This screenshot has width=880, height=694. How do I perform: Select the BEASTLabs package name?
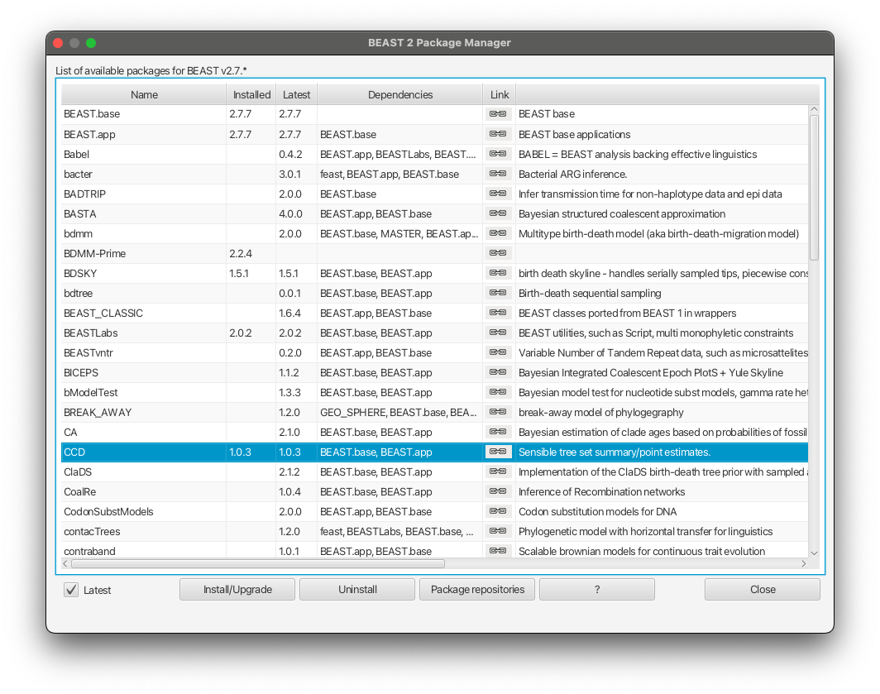tap(91, 333)
